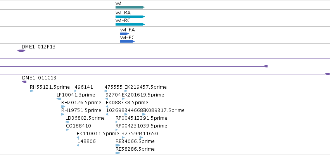Select the DME1-011C13 BAC end marker
The height and width of the screenshot is (155, 330).
coord(24,82)
